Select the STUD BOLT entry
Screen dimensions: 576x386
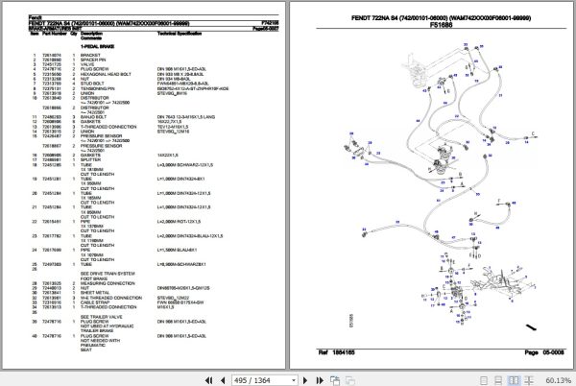coord(92,84)
